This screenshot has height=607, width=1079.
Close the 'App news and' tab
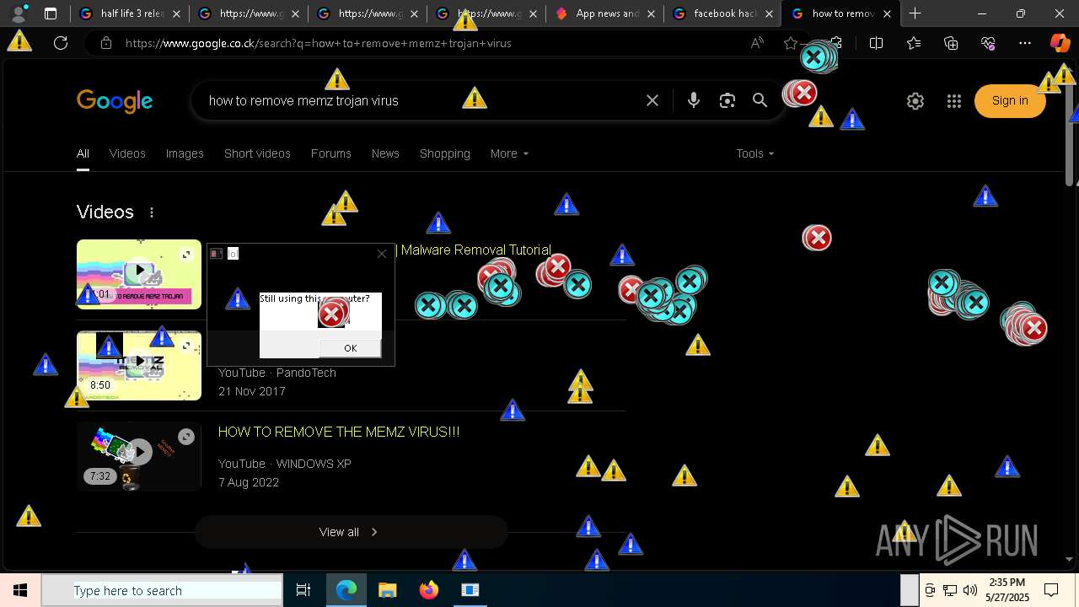coord(649,13)
